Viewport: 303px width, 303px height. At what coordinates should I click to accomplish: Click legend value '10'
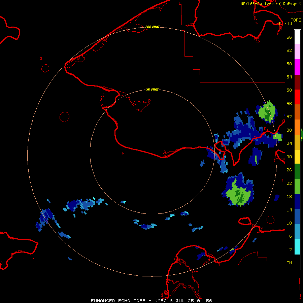pos(289,223)
